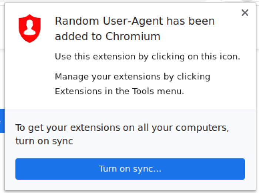This screenshot has width=259, height=193.
Task: Click the blue strip behind the popup's left edge
Action: coord(2,120)
